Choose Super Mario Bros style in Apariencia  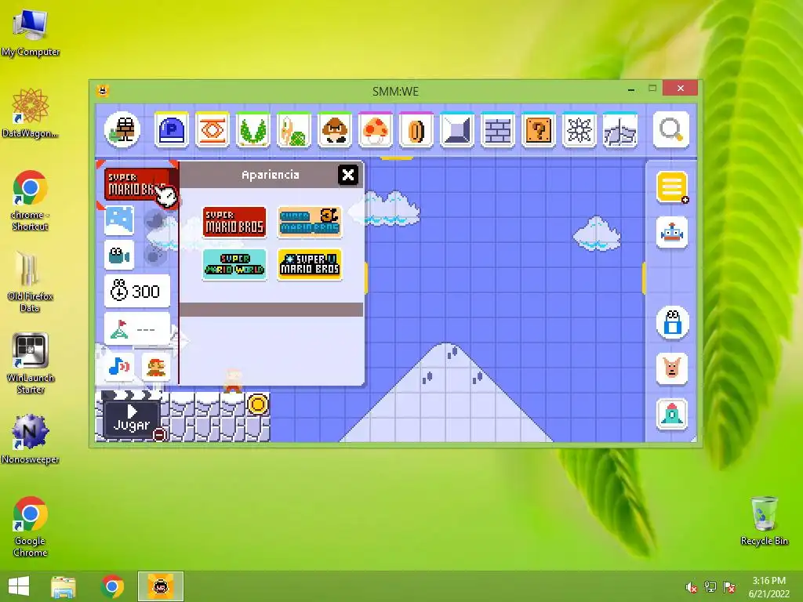234,222
